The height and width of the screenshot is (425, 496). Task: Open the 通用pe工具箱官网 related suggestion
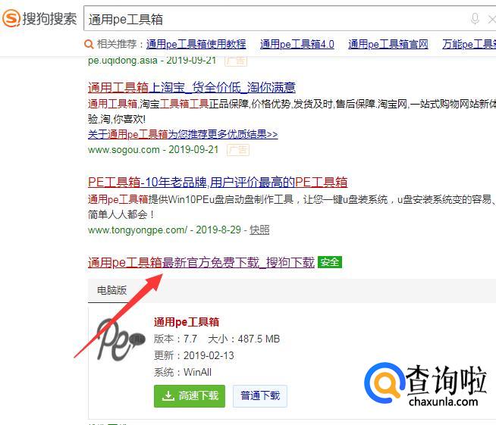[x=388, y=44]
